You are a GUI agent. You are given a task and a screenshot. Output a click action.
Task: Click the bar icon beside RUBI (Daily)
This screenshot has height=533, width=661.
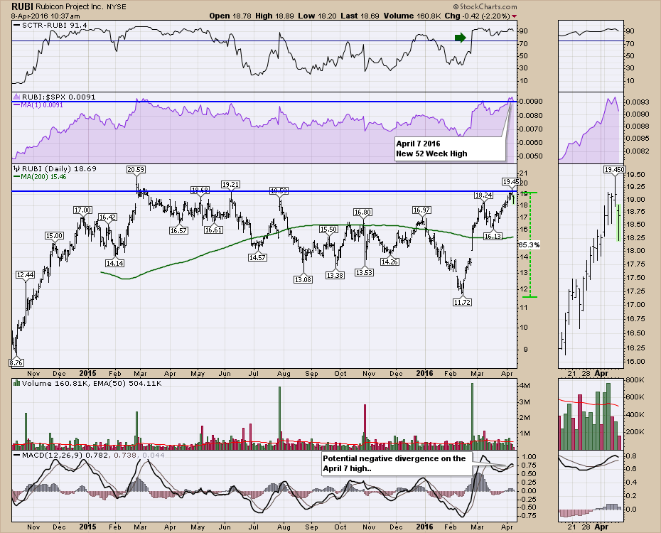point(16,169)
